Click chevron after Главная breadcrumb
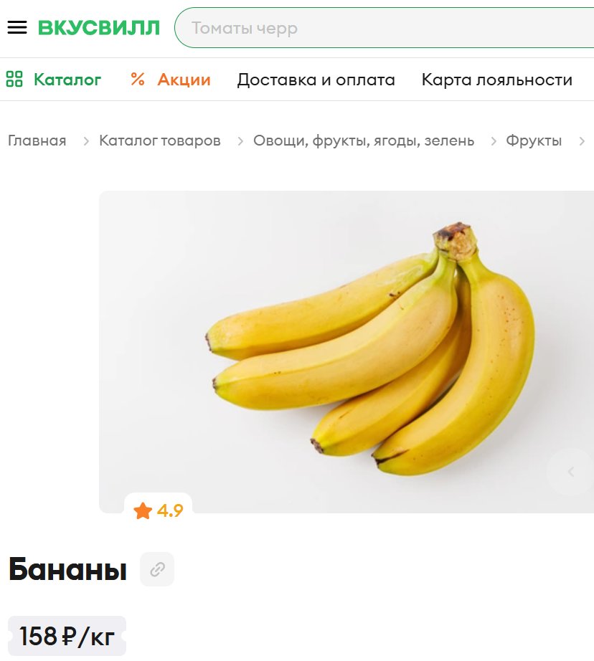The image size is (594, 661). pos(86,141)
